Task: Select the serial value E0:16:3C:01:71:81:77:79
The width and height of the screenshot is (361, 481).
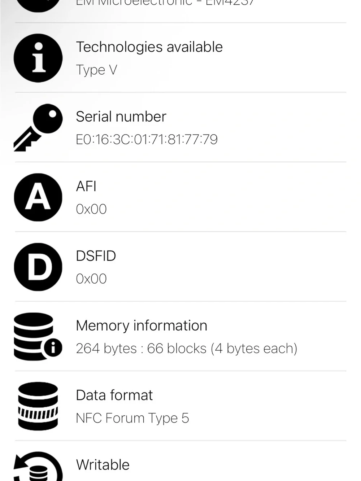Action: coord(147,139)
